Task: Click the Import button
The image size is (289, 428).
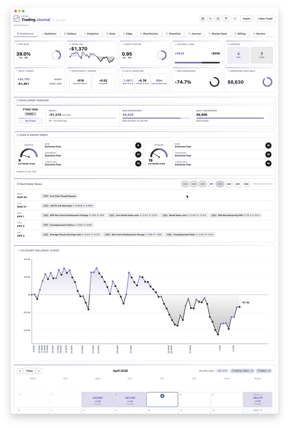Action: point(247,19)
